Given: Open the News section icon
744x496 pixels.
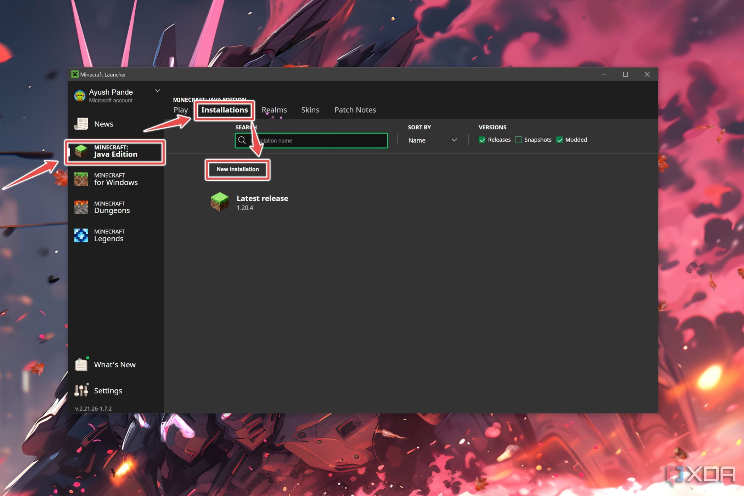Looking at the screenshot, I should coord(81,124).
